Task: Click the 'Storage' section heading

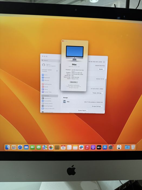Action: click(65, 98)
